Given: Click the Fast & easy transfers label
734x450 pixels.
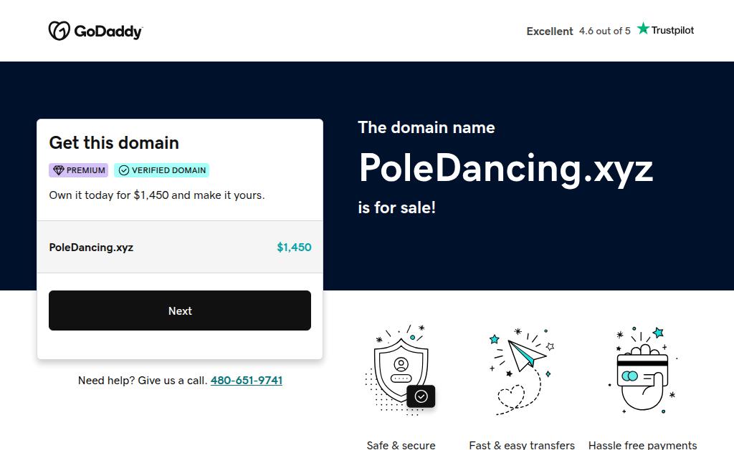Looking at the screenshot, I should (522, 445).
